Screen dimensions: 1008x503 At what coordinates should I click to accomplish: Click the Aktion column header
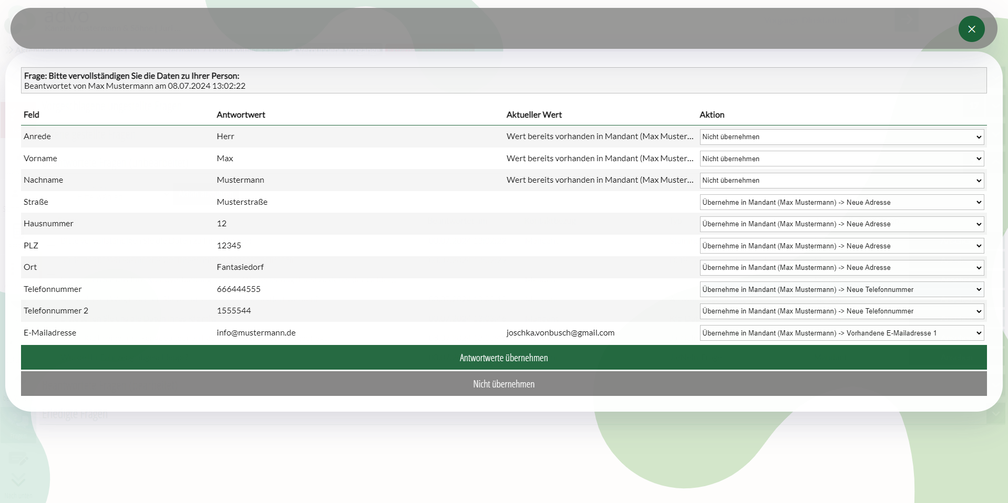tap(712, 114)
